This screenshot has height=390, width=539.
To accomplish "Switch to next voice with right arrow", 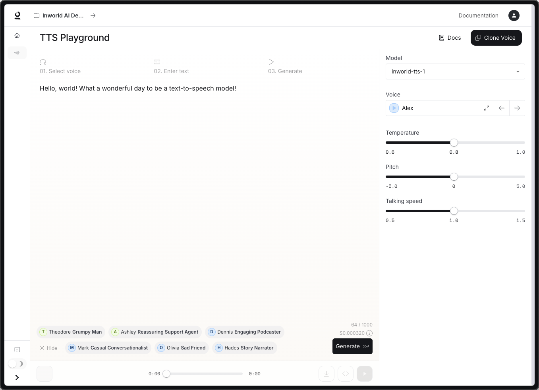I will pos(517,108).
